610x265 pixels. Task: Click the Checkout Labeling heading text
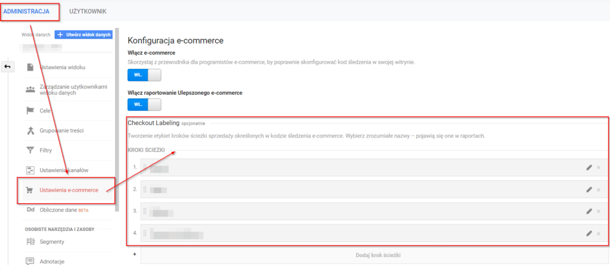[x=153, y=123]
